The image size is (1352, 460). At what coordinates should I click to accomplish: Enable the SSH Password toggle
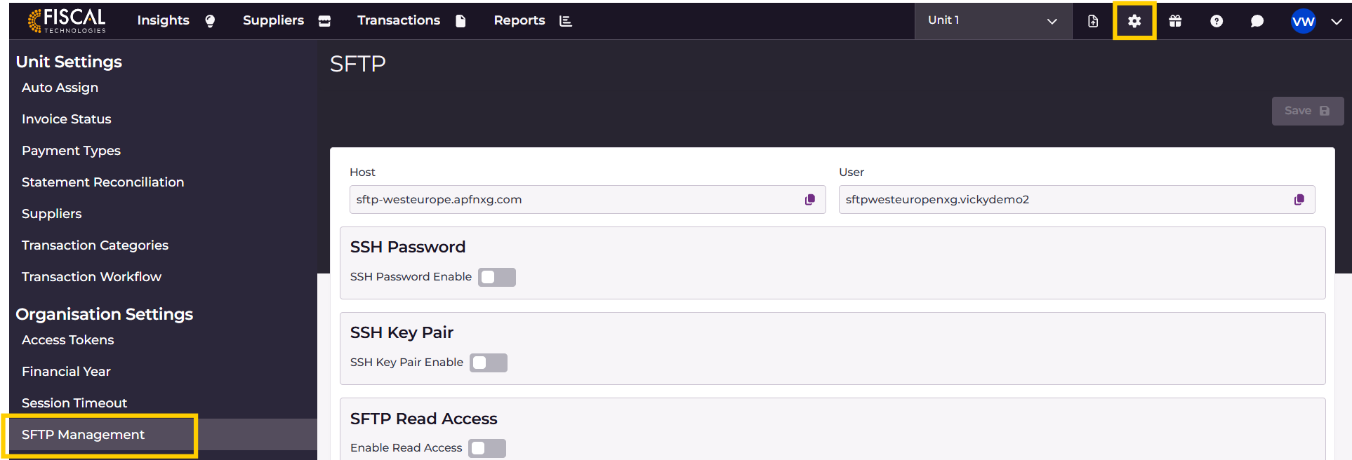(x=497, y=278)
